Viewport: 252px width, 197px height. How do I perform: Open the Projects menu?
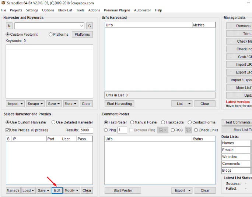[x=16, y=10]
